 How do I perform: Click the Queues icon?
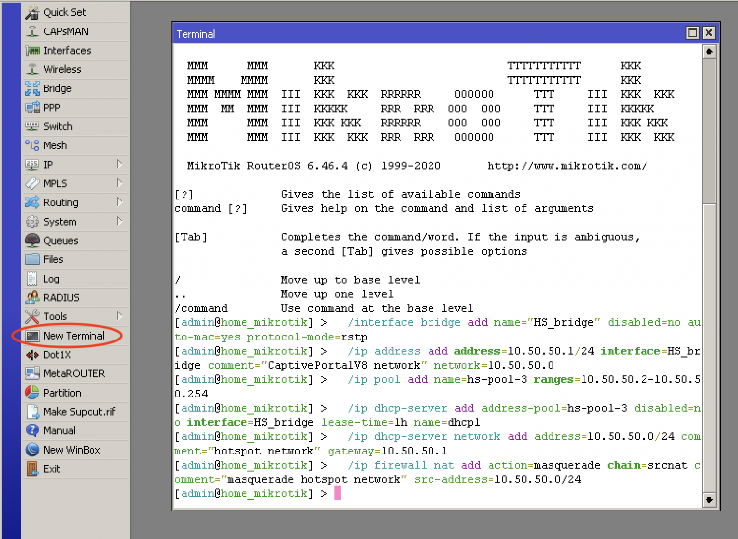[32, 241]
